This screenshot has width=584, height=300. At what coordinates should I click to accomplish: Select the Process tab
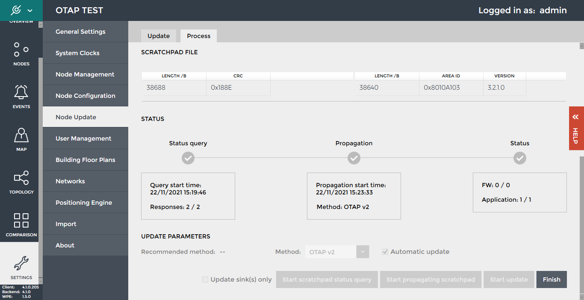pyautogui.click(x=199, y=36)
